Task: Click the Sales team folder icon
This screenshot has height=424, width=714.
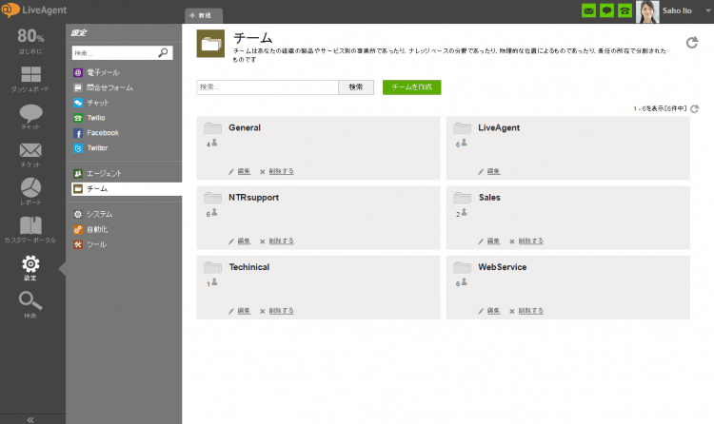Action: [462, 198]
